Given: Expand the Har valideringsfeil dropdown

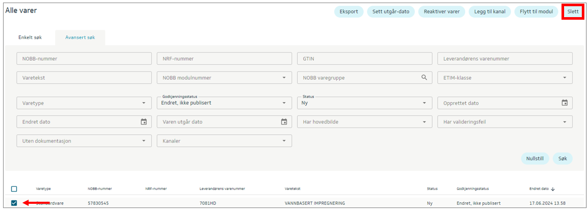Looking at the screenshot, I should coord(505,122).
